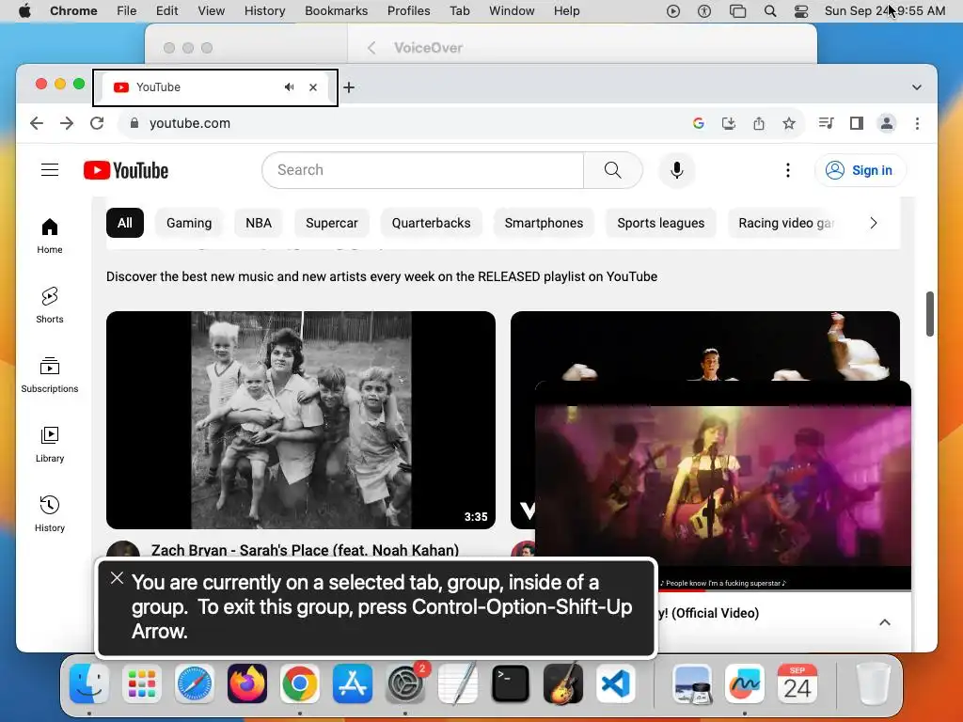Click the YouTube logo

point(126,171)
